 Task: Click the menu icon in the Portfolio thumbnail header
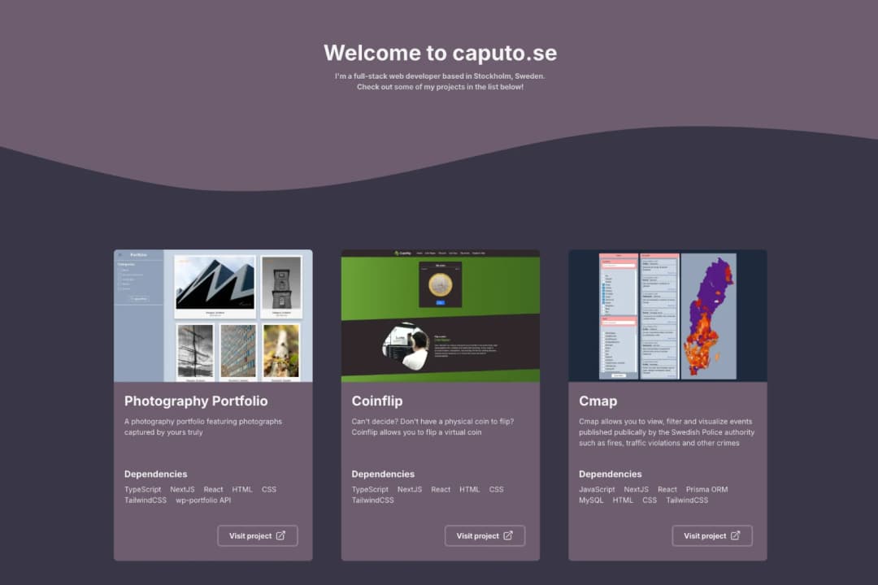[120, 255]
